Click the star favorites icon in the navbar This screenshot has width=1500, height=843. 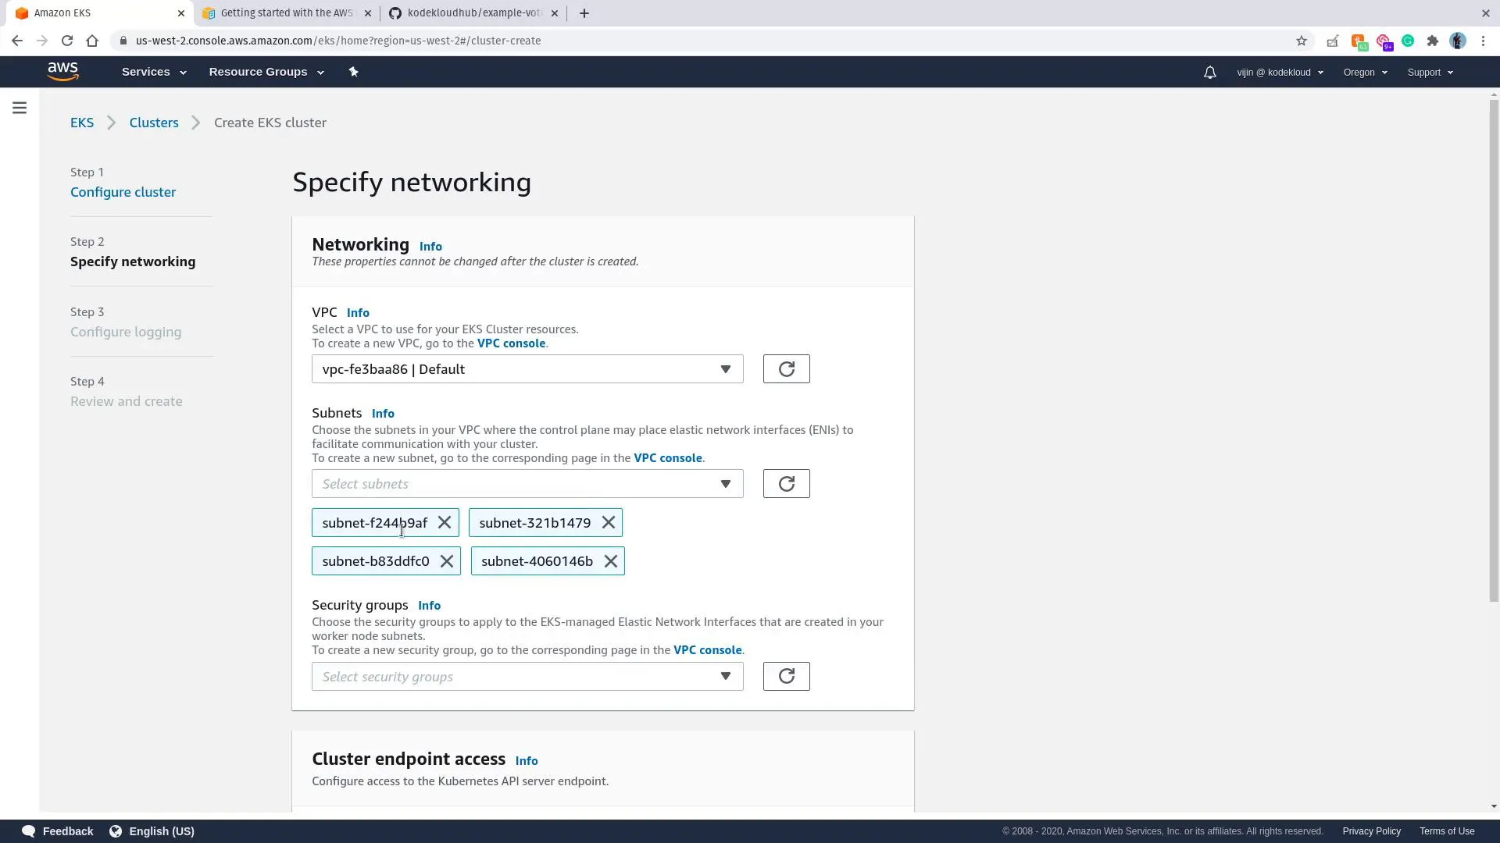[353, 71]
